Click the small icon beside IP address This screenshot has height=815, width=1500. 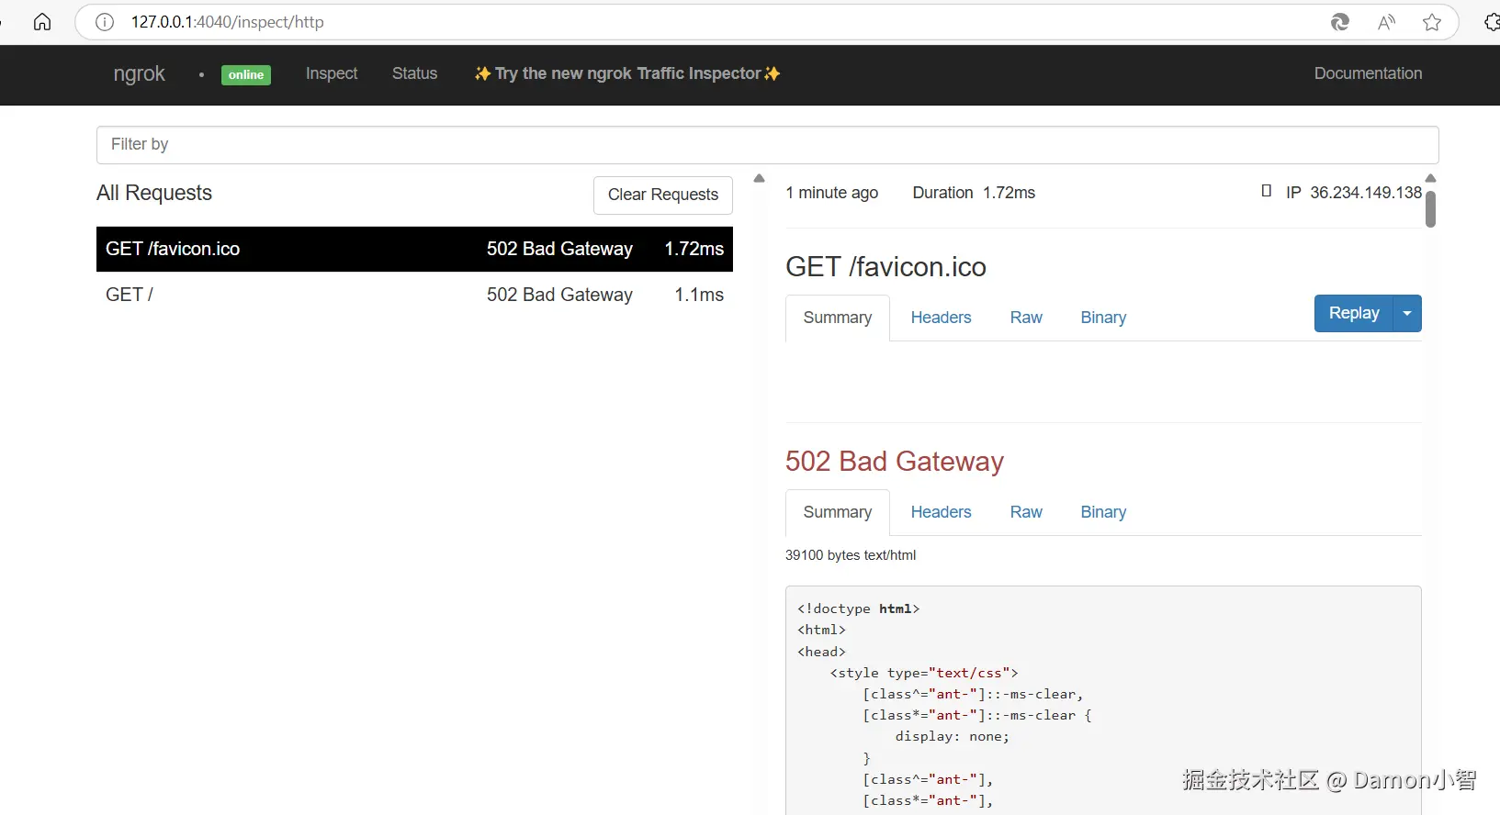(x=1267, y=191)
